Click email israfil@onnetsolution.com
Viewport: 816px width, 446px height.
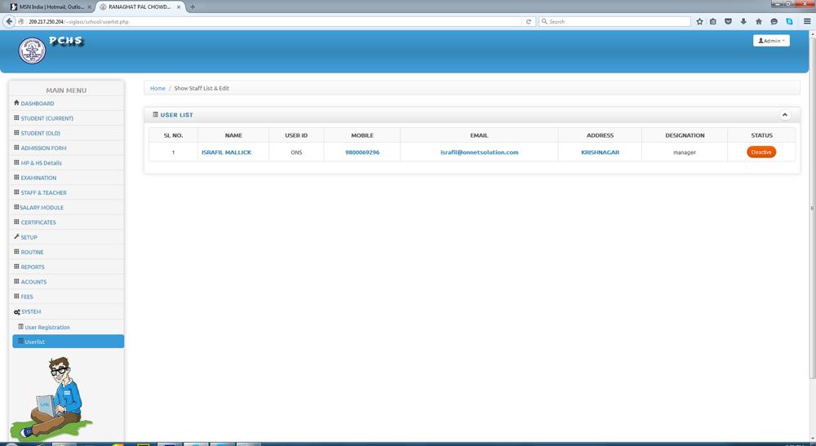479,152
